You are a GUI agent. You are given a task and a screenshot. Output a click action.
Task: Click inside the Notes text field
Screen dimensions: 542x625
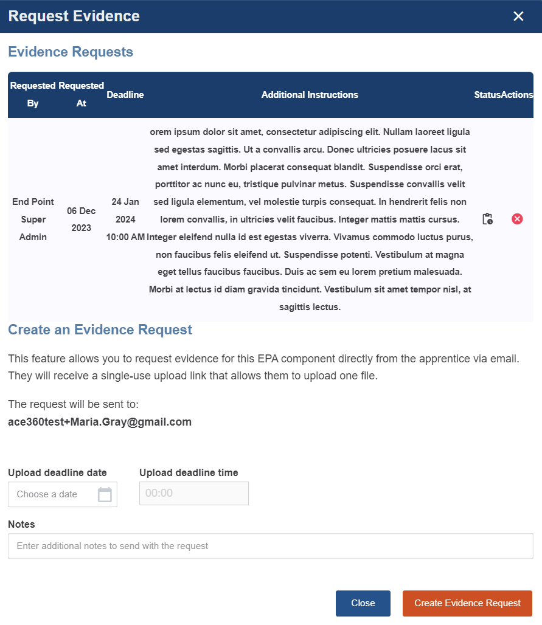click(x=271, y=545)
